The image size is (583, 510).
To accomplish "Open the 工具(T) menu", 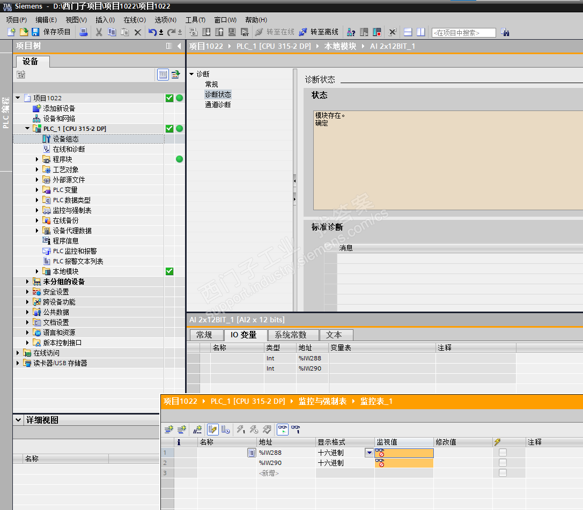I will pos(196,20).
